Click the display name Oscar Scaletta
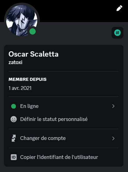Screen dimensions: 128x172 point(33,54)
